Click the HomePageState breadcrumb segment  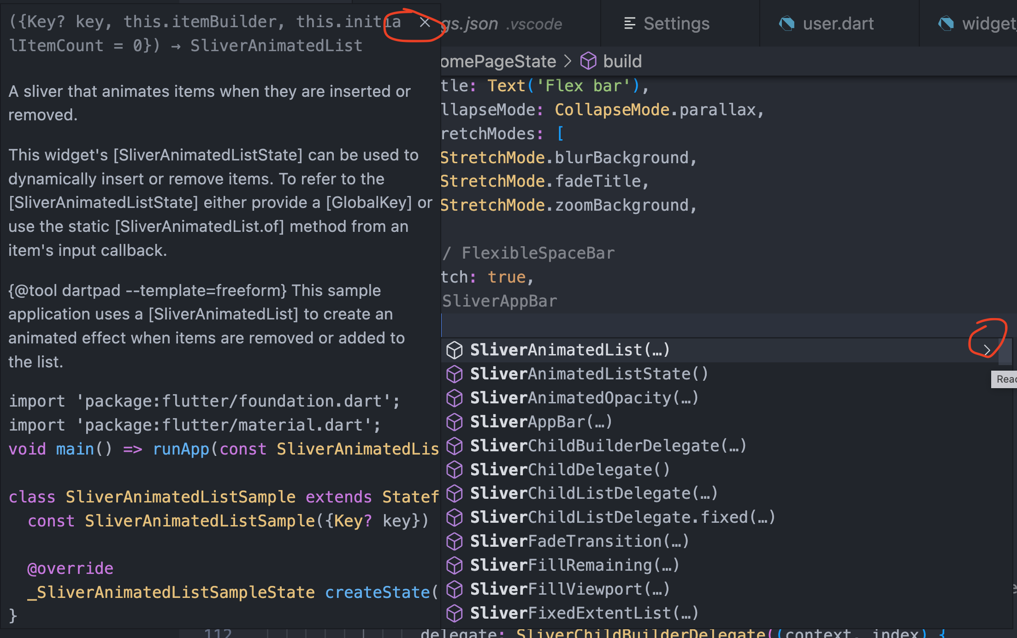[499, 61]
